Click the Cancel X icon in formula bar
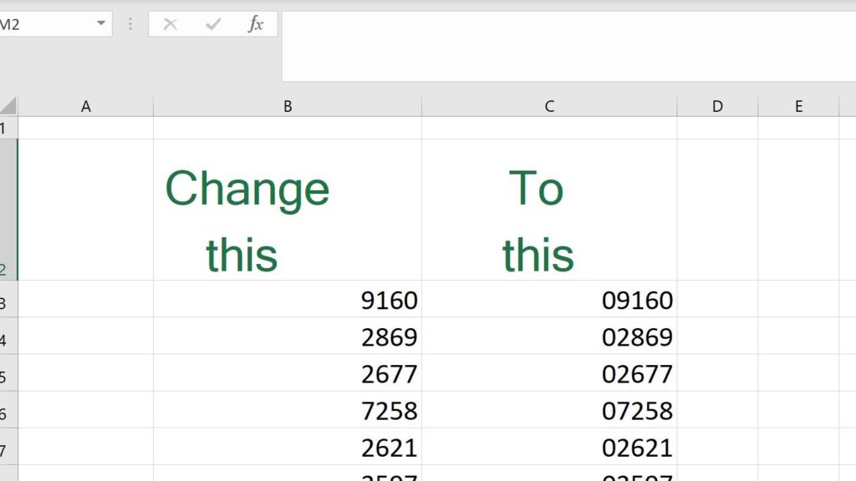The width and height of the screenshot is (856, 481). [171, 24]
